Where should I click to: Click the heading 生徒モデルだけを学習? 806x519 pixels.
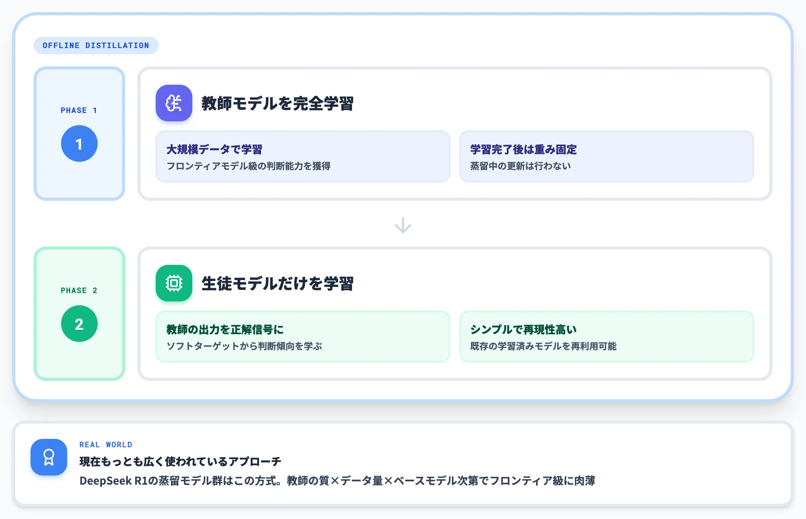(277, 284)
